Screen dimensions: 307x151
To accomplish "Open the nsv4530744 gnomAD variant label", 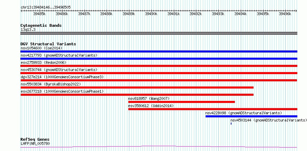I will pyautogui.click(x=59, y=70).
